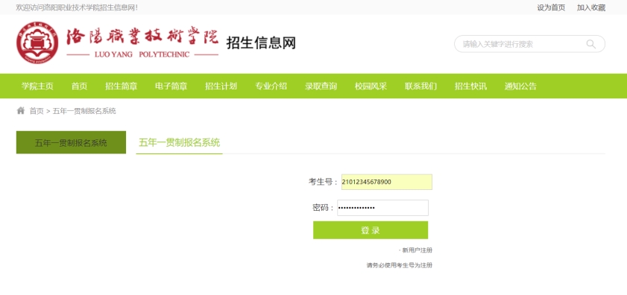This screenshot has height=295, width=627.
Task: Select 电子简章 in the navigation bar
Action: coord(171,86)
